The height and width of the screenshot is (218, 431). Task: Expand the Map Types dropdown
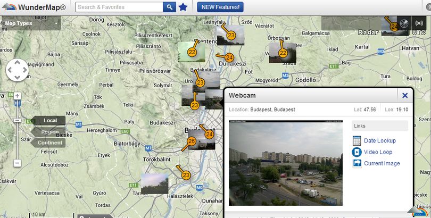click(31, 23)
